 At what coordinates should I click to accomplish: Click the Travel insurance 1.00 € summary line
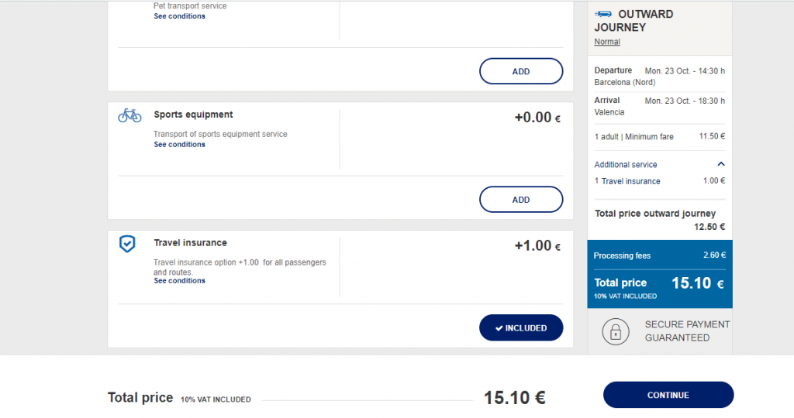[659, 181]
